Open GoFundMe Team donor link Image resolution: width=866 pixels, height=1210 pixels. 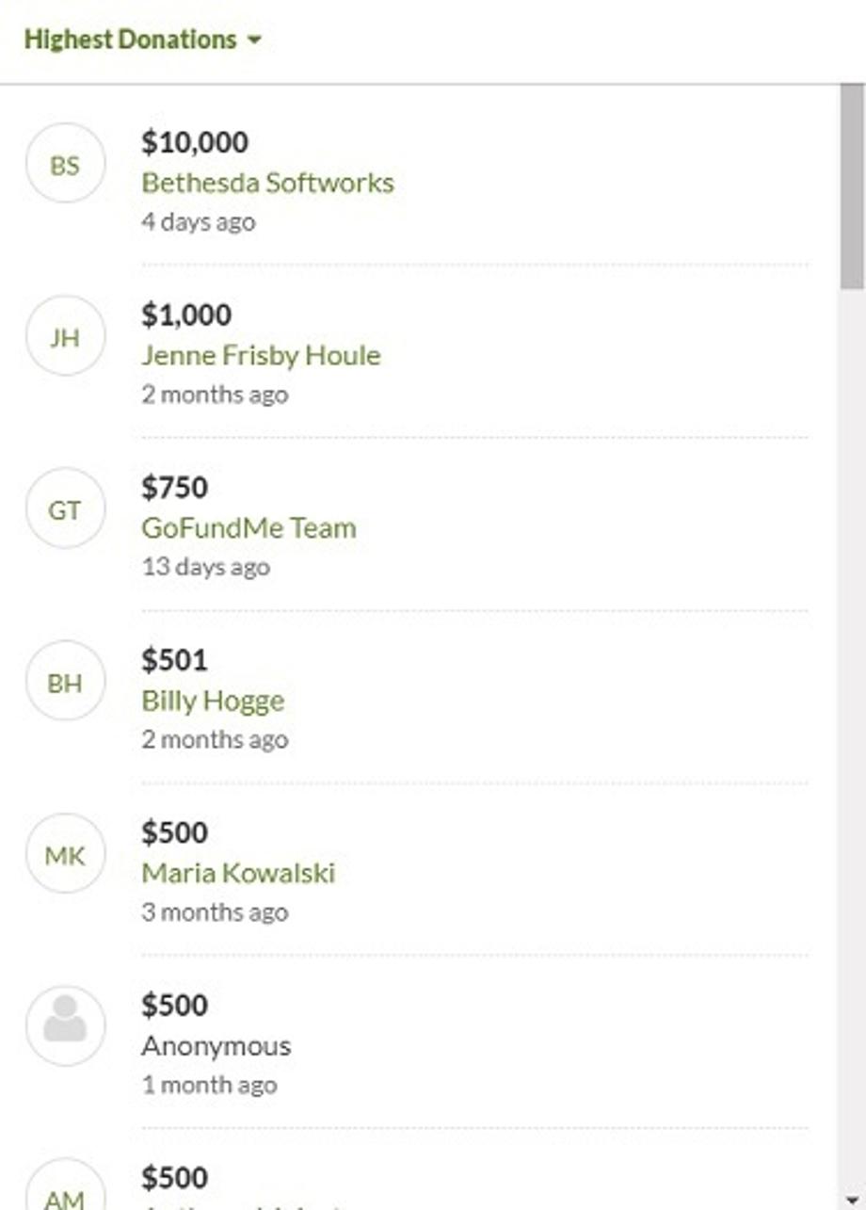[x=249, y=528]
